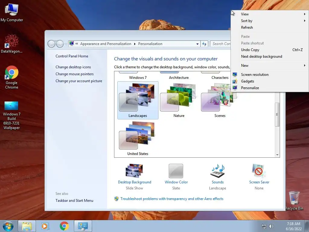309x232 pixels.
Task: Select the Characters theme label
Action: click(220, 78)
